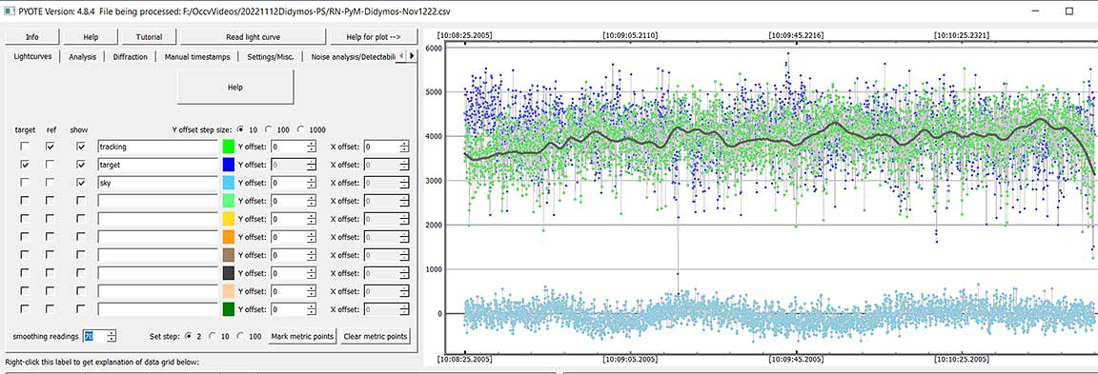Click the 5000 y-axis tick label

(435, 92)
